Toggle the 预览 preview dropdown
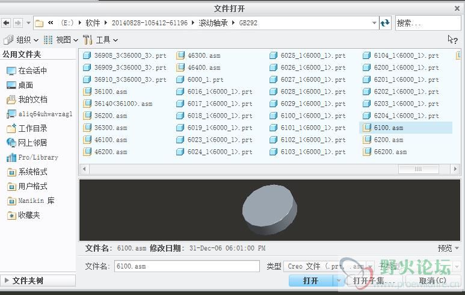The image size is (465, 295). (448, 248)
